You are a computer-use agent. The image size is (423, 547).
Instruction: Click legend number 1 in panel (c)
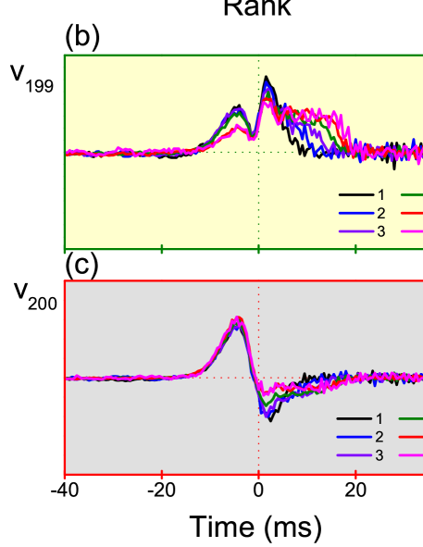379,419
